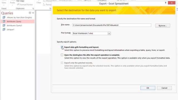Viewport: 178px width, 100px height.
Task: Enable Open the destination file after export
Action: tap(62, 55)
